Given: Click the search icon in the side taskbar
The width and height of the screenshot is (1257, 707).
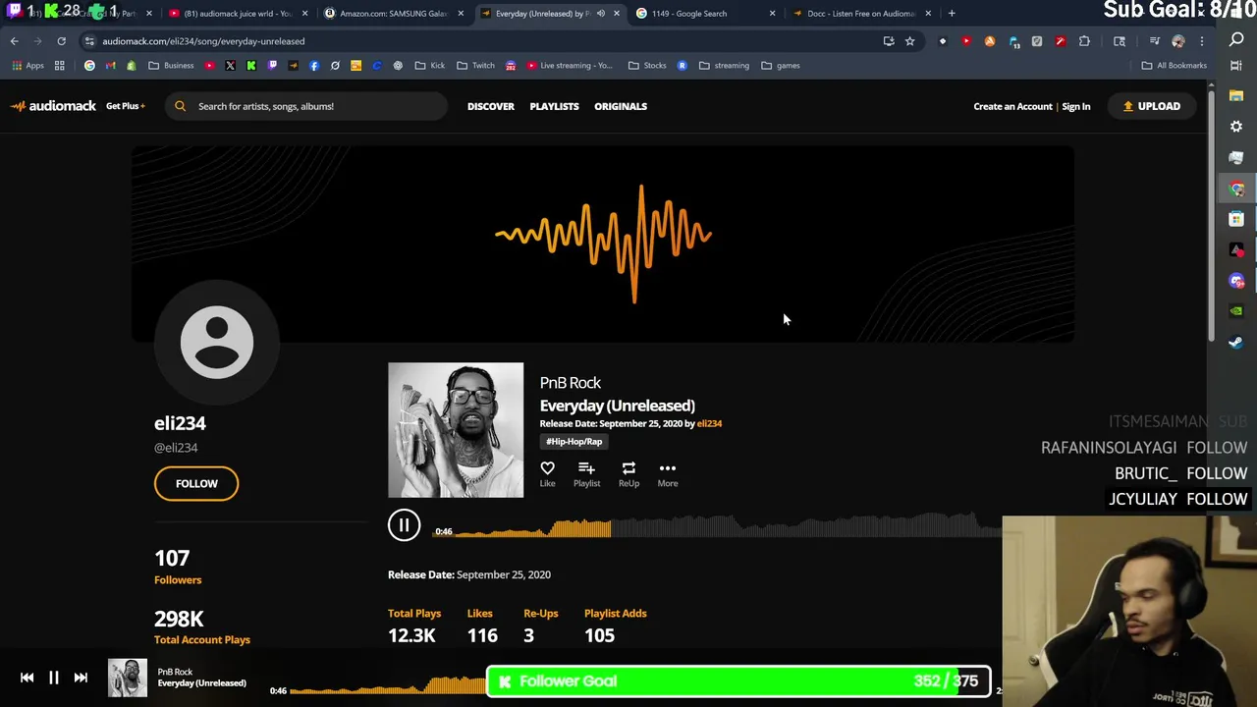Looking at the screenshot, I should [1236, 40].
